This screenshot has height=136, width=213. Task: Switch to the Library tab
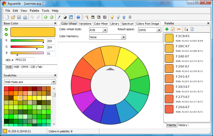coord(115,24)
